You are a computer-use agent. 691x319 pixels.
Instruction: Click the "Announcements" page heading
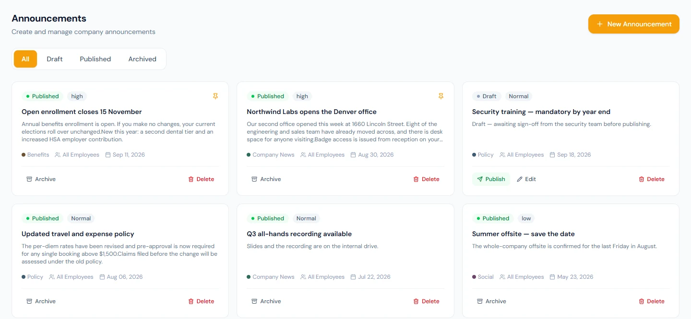pos(49,19)
